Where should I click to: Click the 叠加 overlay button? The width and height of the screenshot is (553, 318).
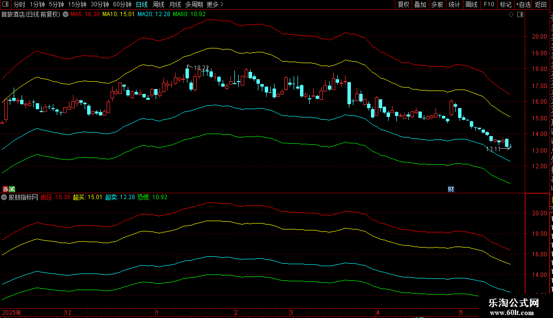tap(420, 4)
